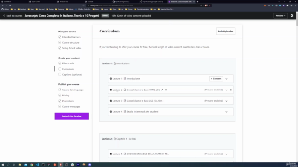Expand Lecture 3 Consolidiamo le Basi CSS chevron

(x=226, y=101)
